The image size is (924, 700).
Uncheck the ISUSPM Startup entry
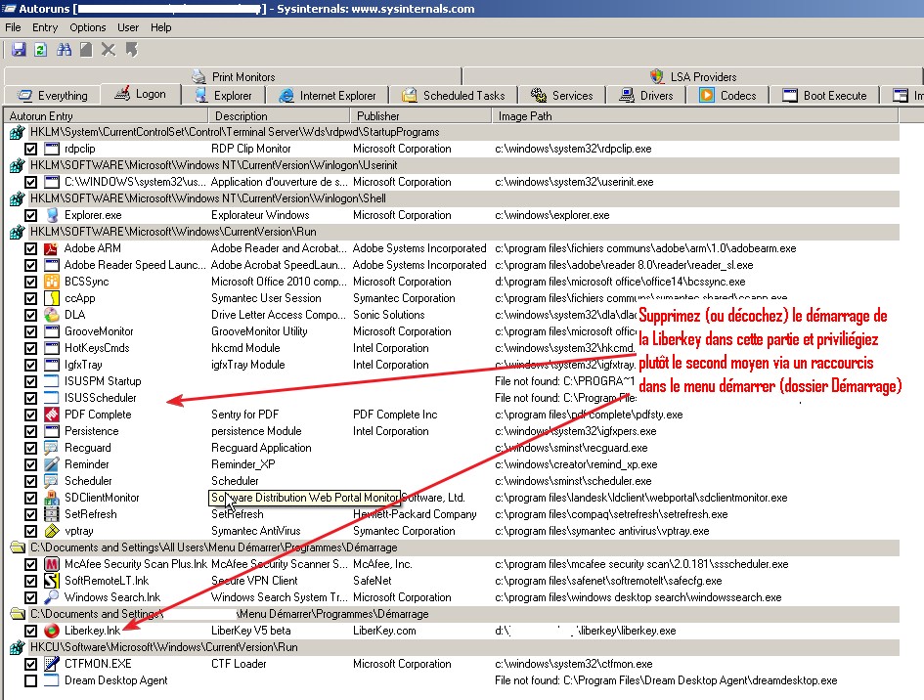31,381
